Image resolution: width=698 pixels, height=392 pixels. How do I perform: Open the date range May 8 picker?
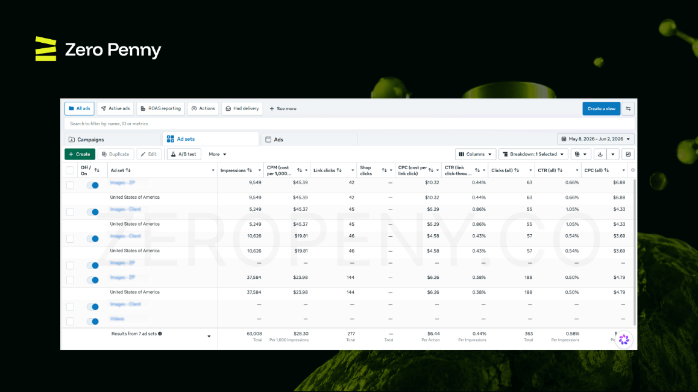pyautogui.click(x=596, y=139)
